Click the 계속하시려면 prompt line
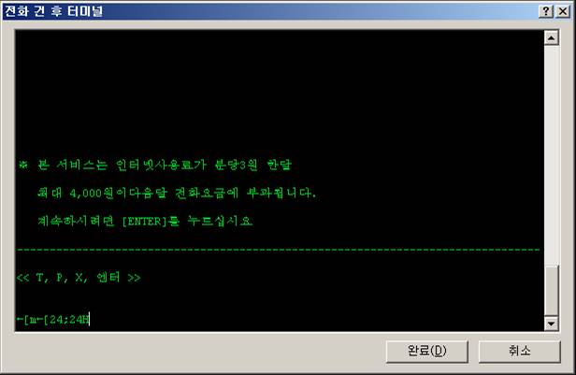 145,221
